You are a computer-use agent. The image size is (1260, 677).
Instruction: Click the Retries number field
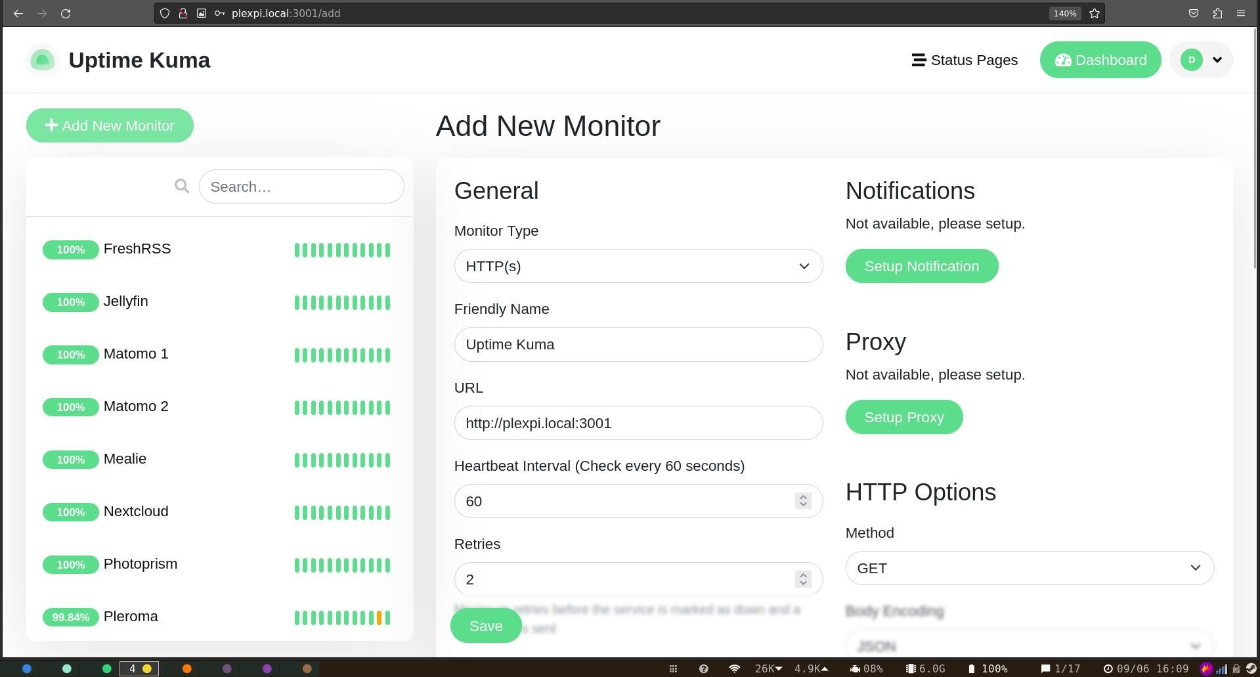click(x=638, y=579)
